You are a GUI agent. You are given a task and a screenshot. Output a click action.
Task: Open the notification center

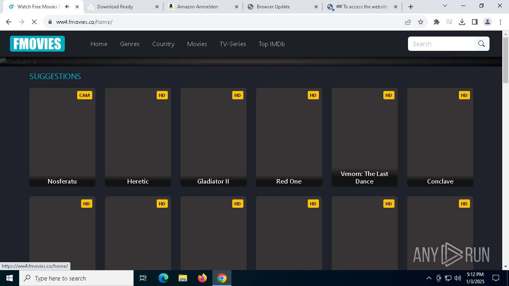(496, 278)
